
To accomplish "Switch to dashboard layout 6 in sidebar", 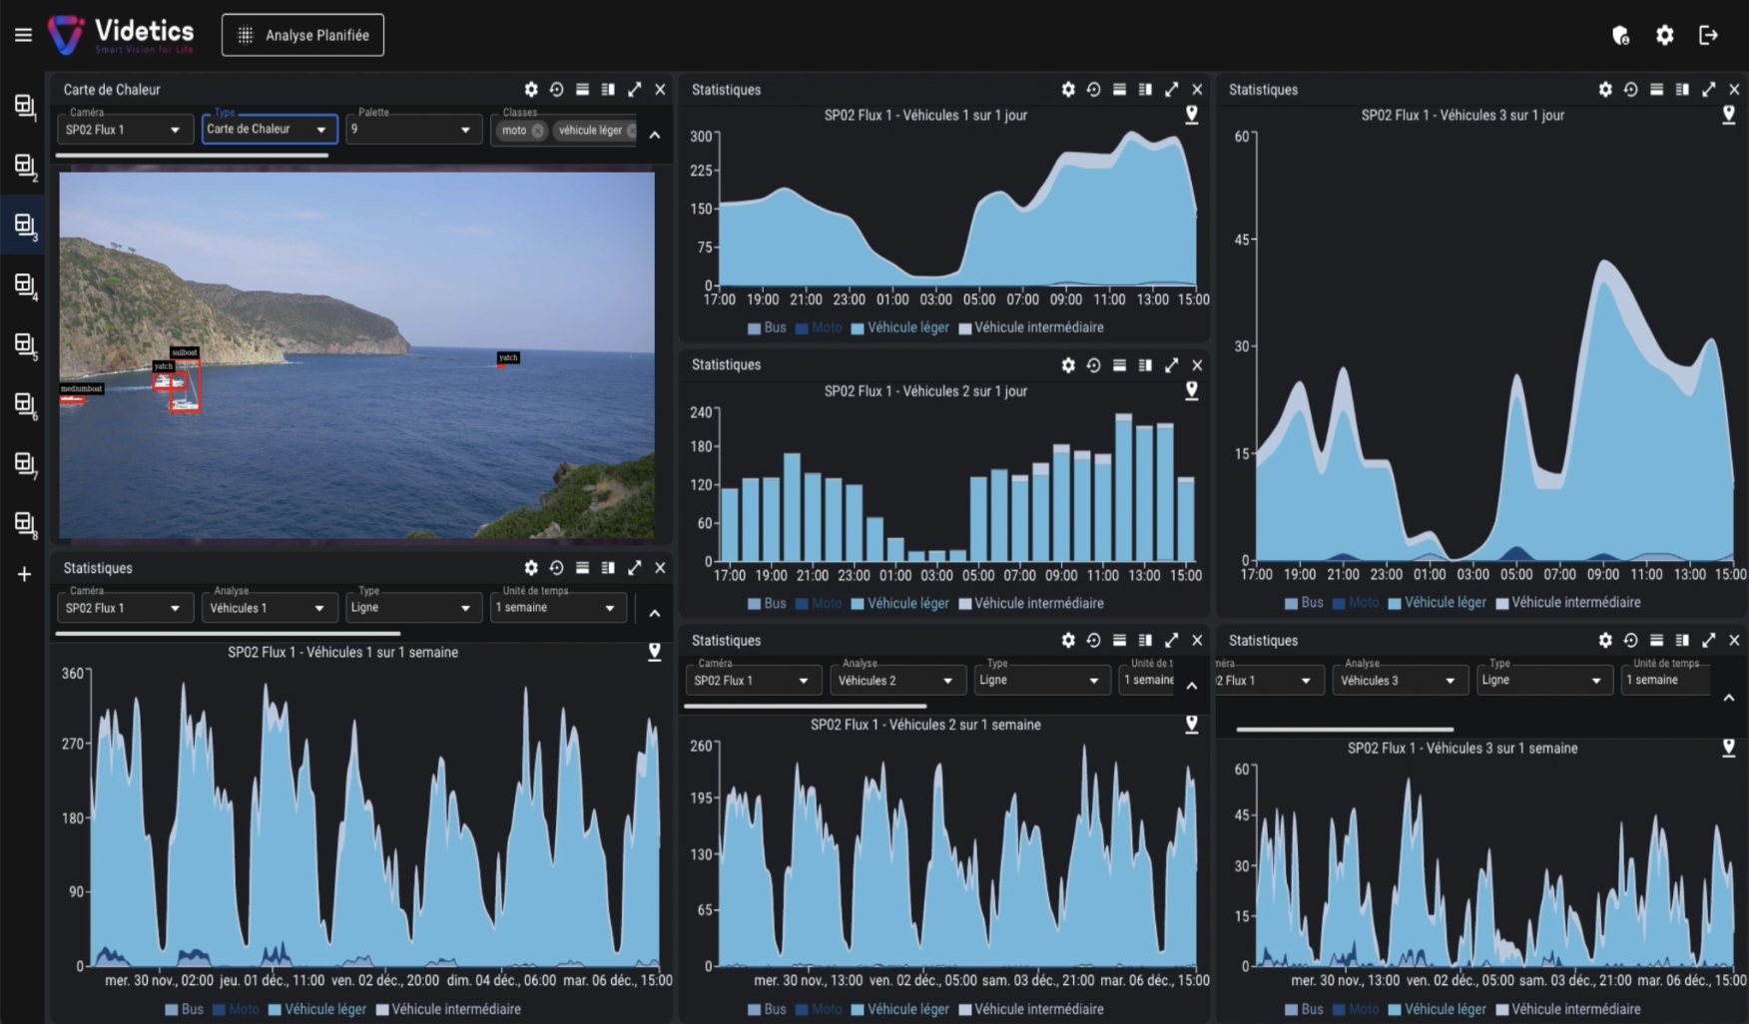I will (25, 405).
